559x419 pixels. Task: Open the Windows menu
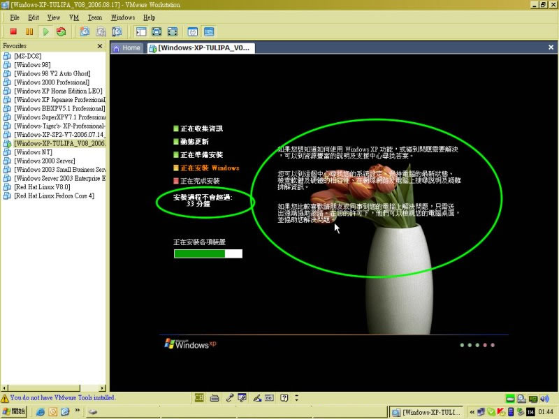[x=123, y=17]
